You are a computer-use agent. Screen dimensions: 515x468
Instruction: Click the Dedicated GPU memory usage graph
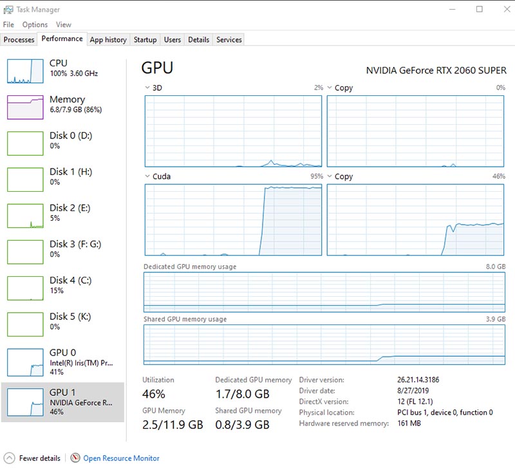pos(324,292)
